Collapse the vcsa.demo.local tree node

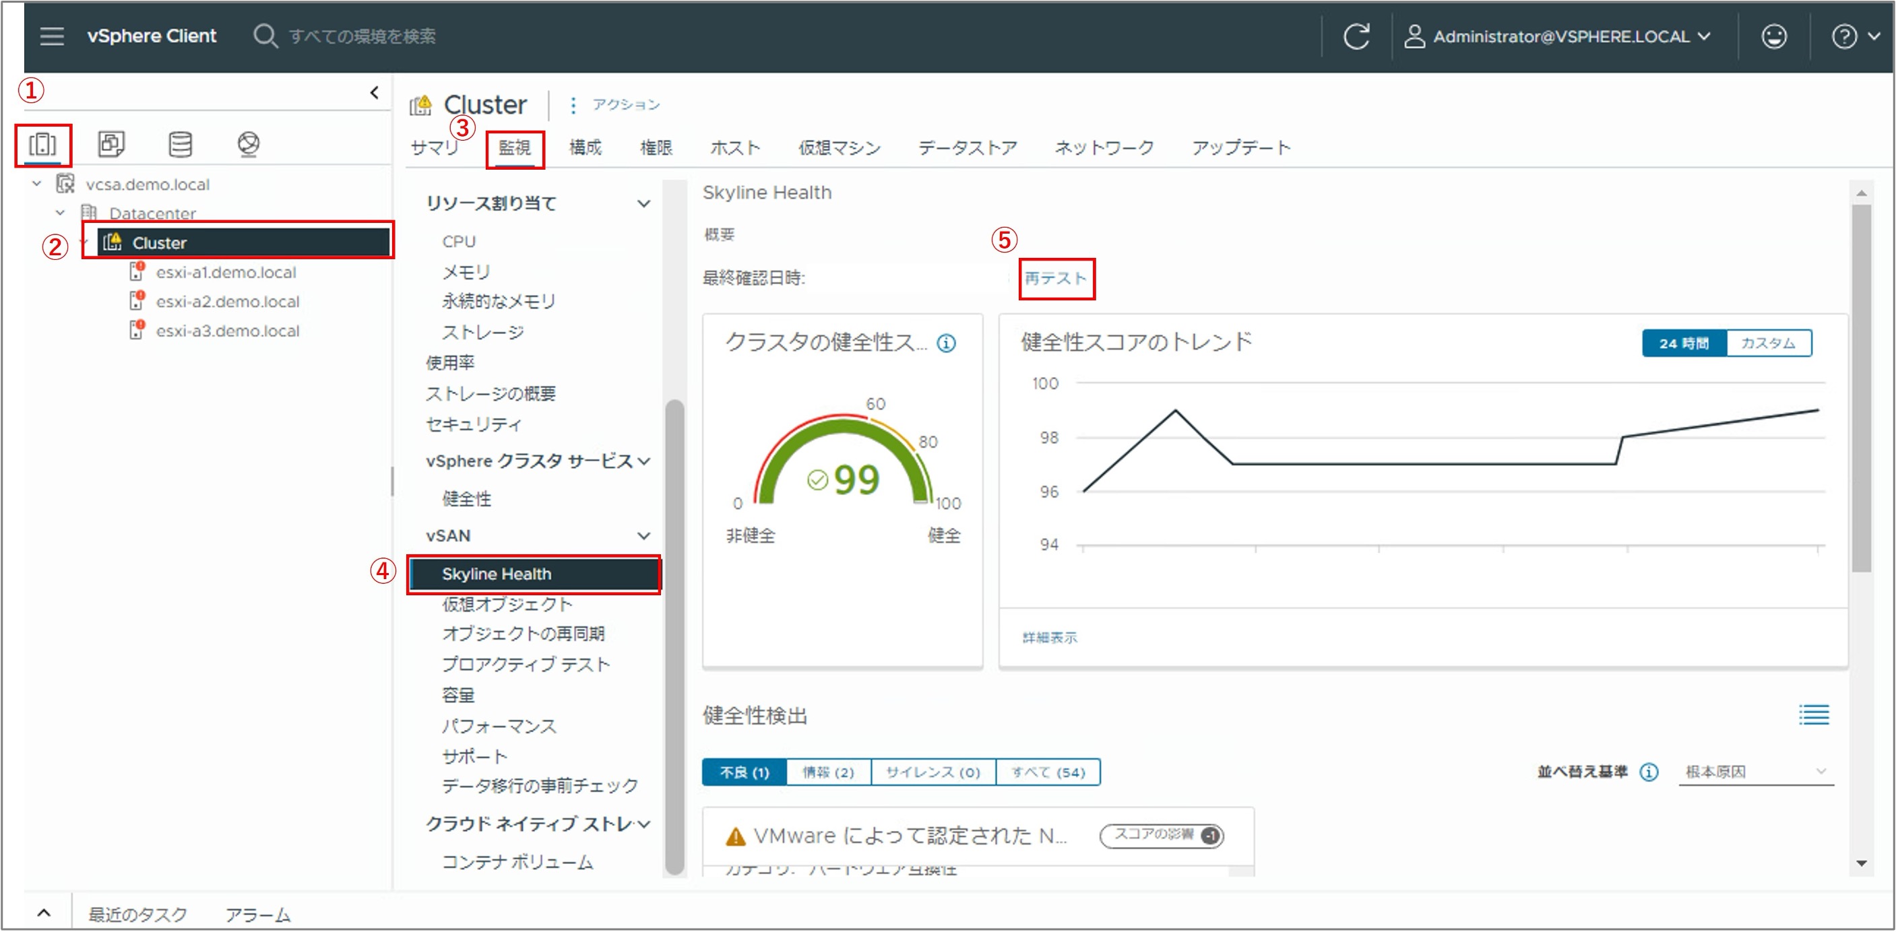click(37, 183)
